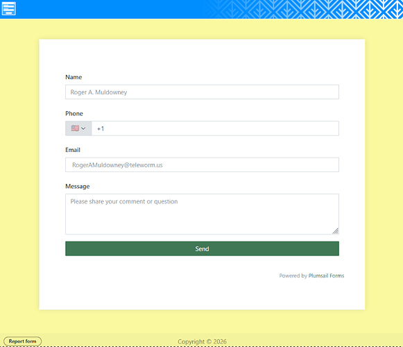Click the Powered by text

293,276
